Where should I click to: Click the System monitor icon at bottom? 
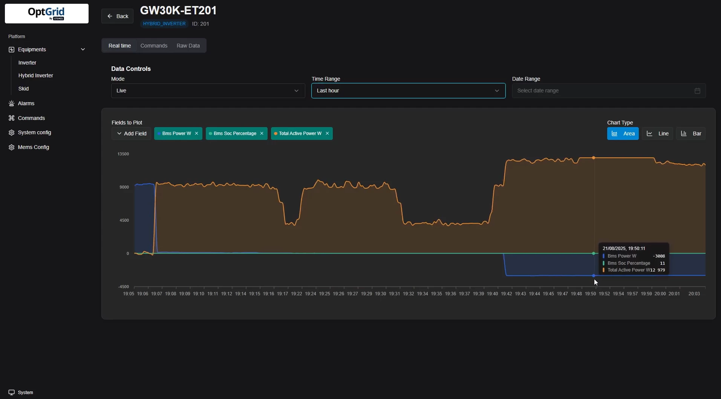[11, 393]
